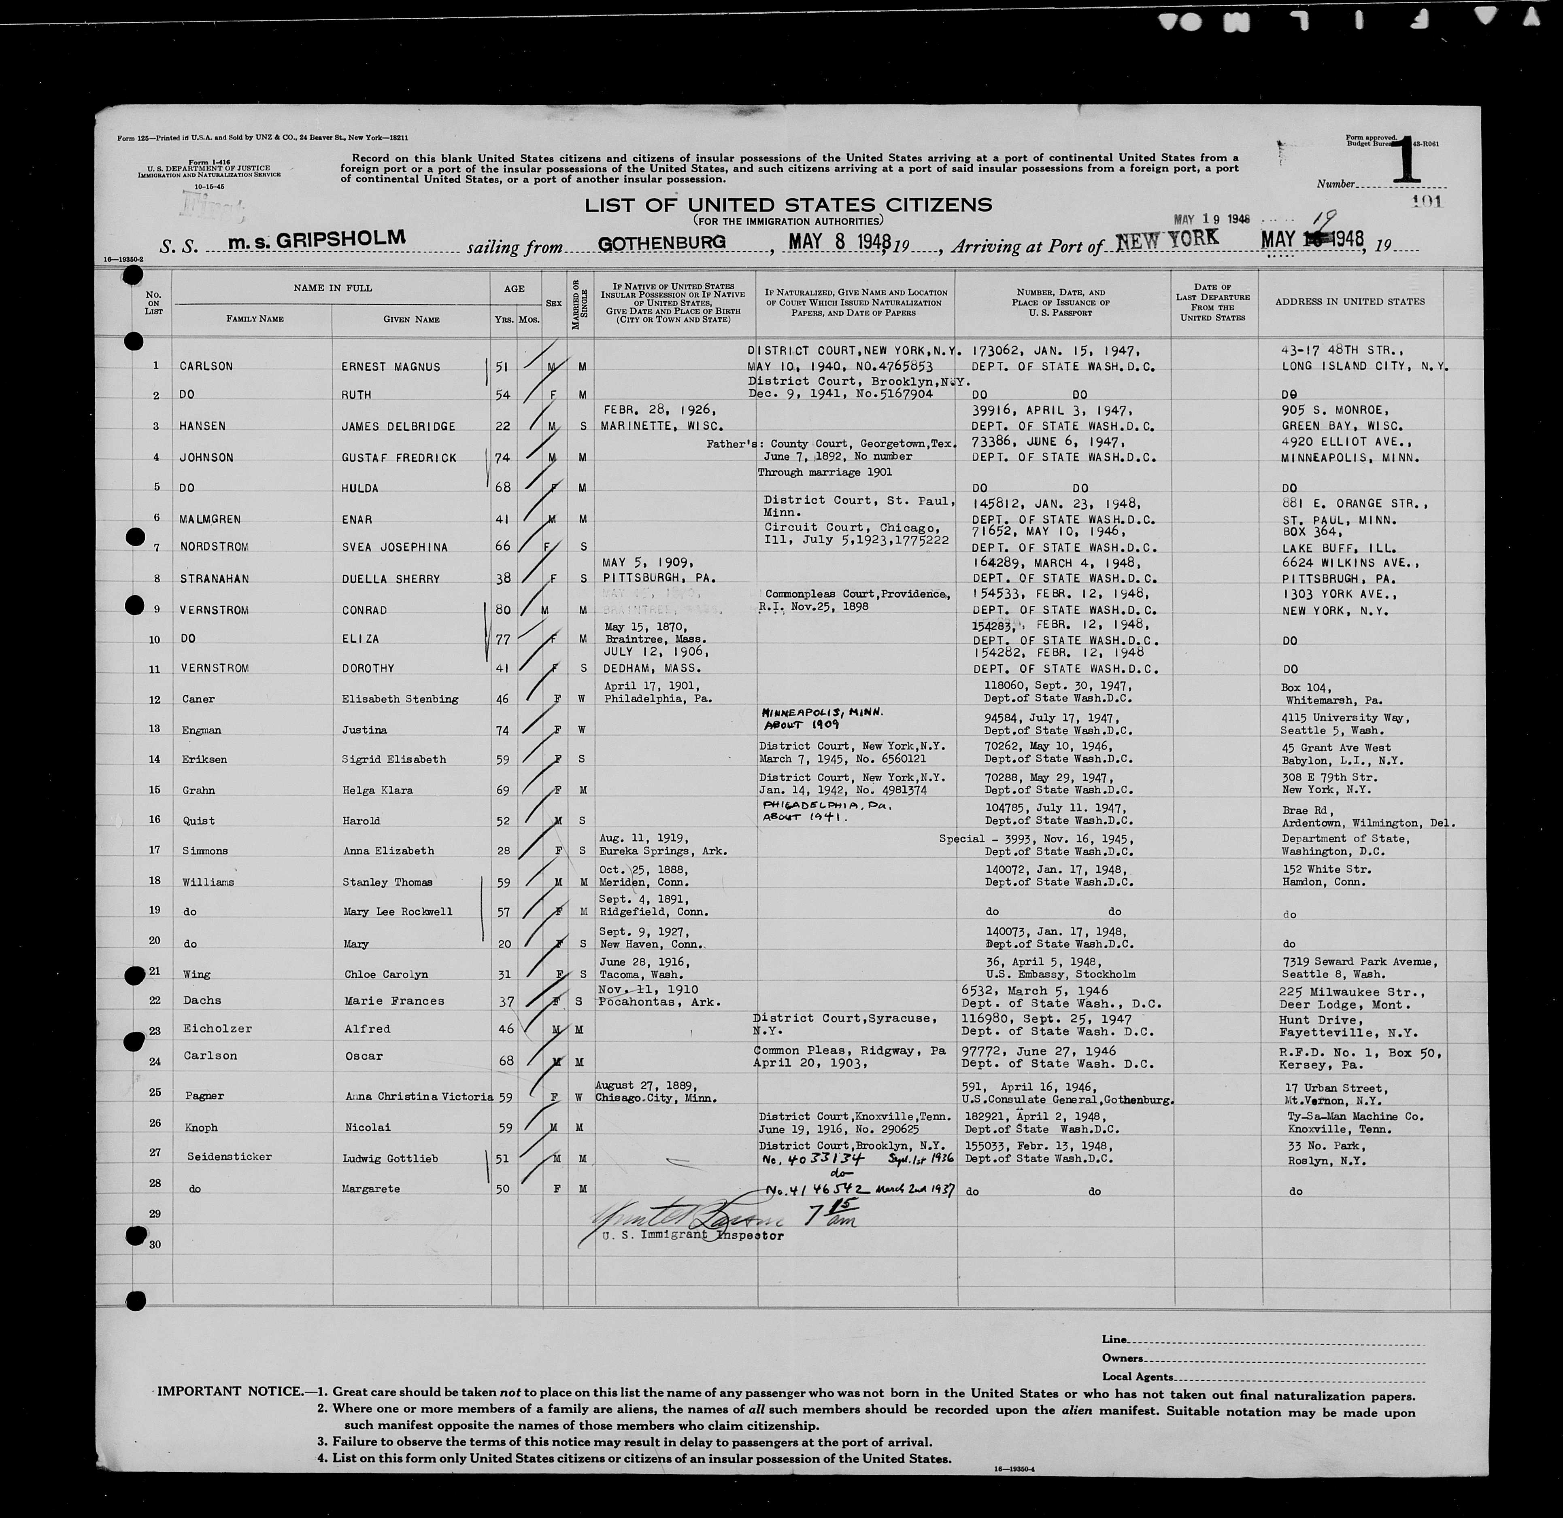1563x1518 pixels.
Task: Select given name 'Marie Frances'
Action: [394, 1001]
